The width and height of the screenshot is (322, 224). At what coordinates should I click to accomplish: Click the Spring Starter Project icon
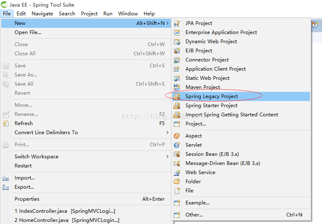(177, 106)
